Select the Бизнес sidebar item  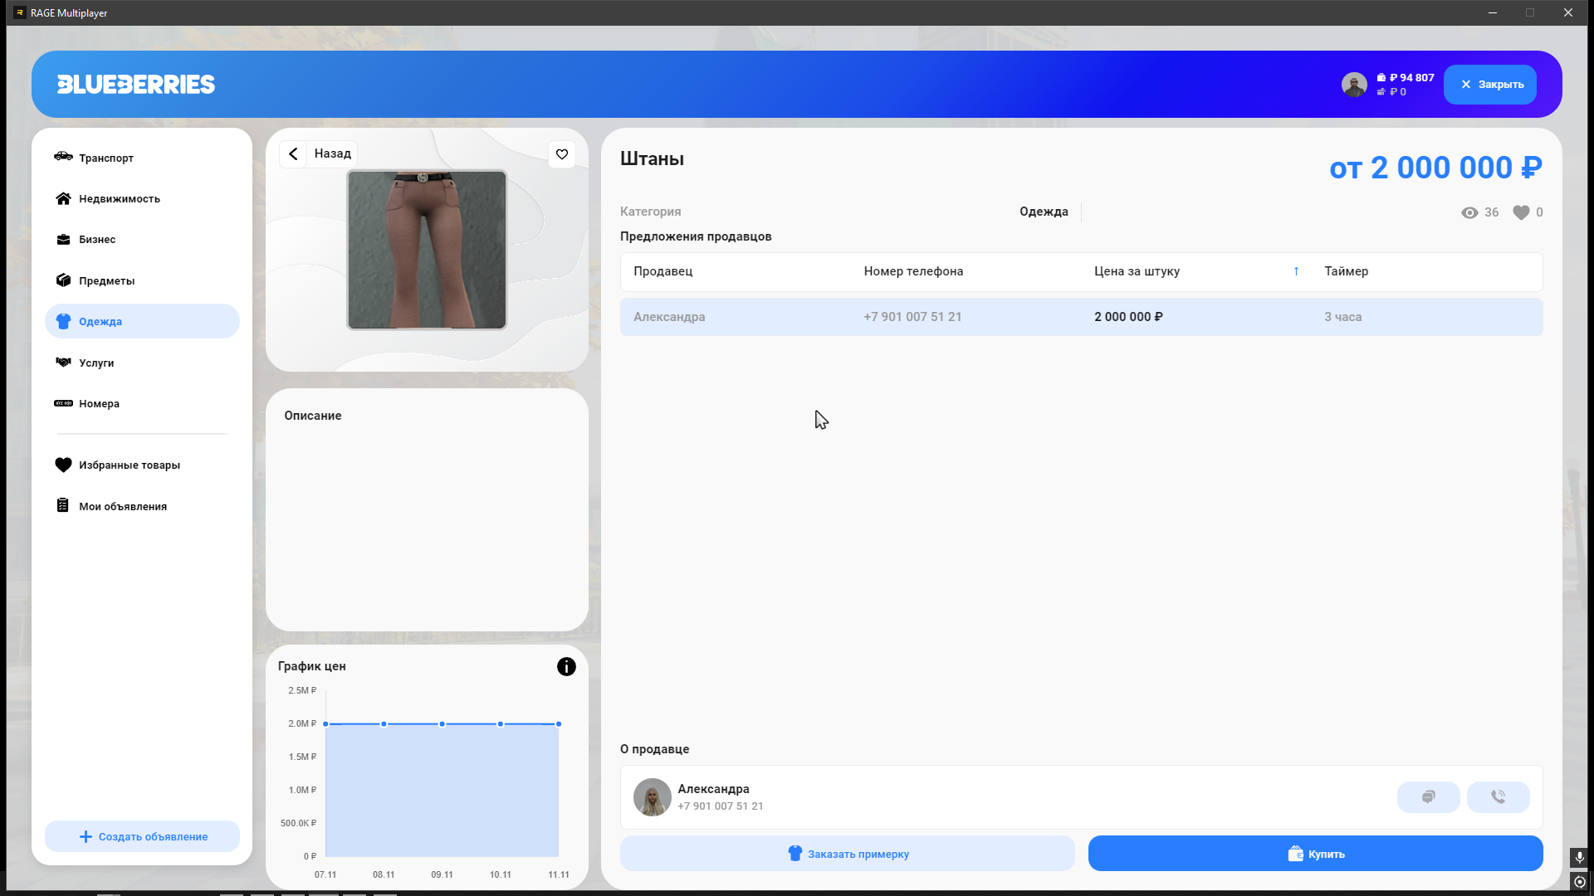[x=97, y=240]
